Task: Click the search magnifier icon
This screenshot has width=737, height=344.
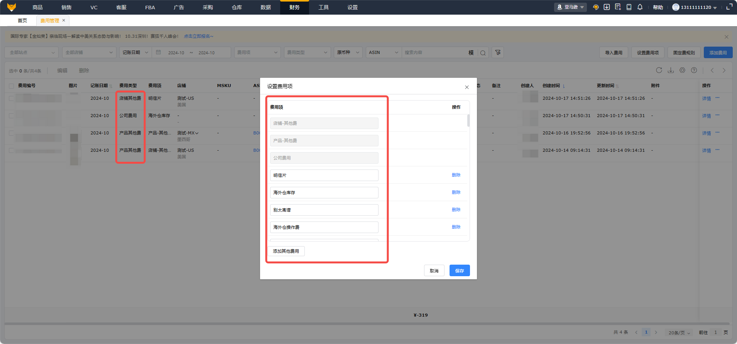Action: pyautogui.click(x=483, y=53)
